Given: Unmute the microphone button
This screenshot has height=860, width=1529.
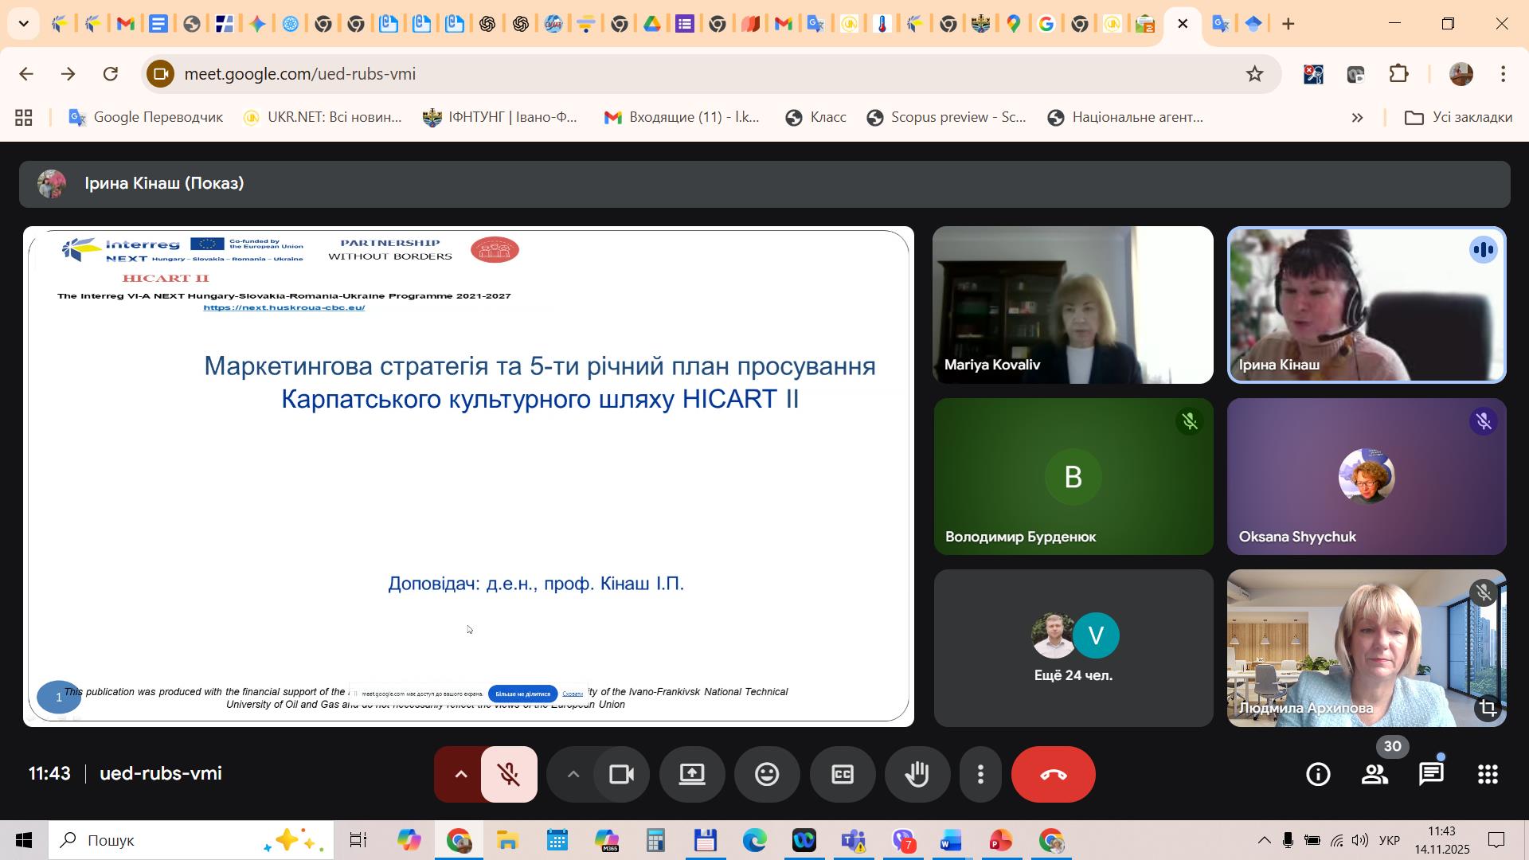Looking at the screenshot, I should pyautogui.click(x=509, y=775).
